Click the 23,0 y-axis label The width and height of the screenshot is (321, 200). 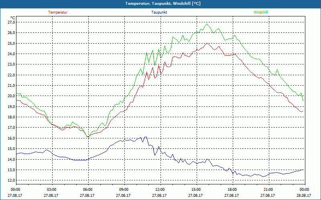(12, 64)
